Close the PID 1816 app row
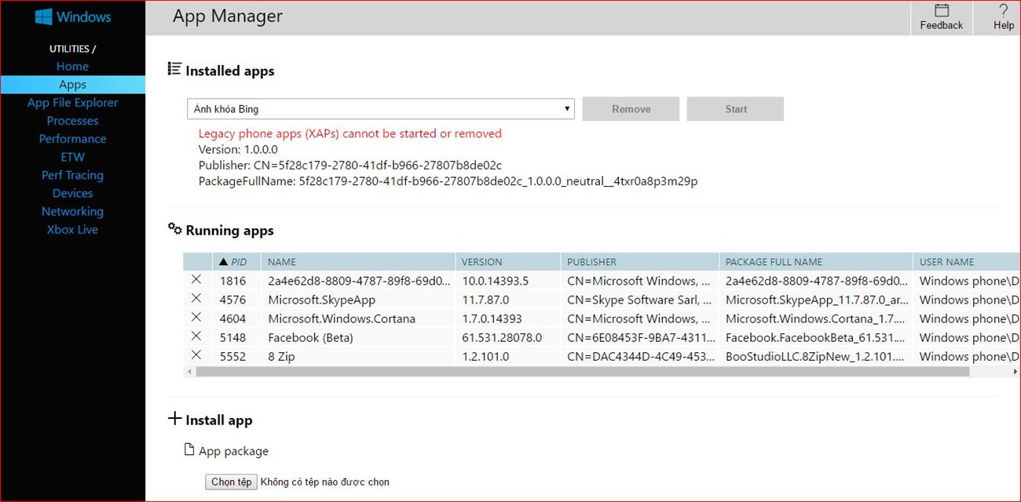 click(x=196, y=280)
